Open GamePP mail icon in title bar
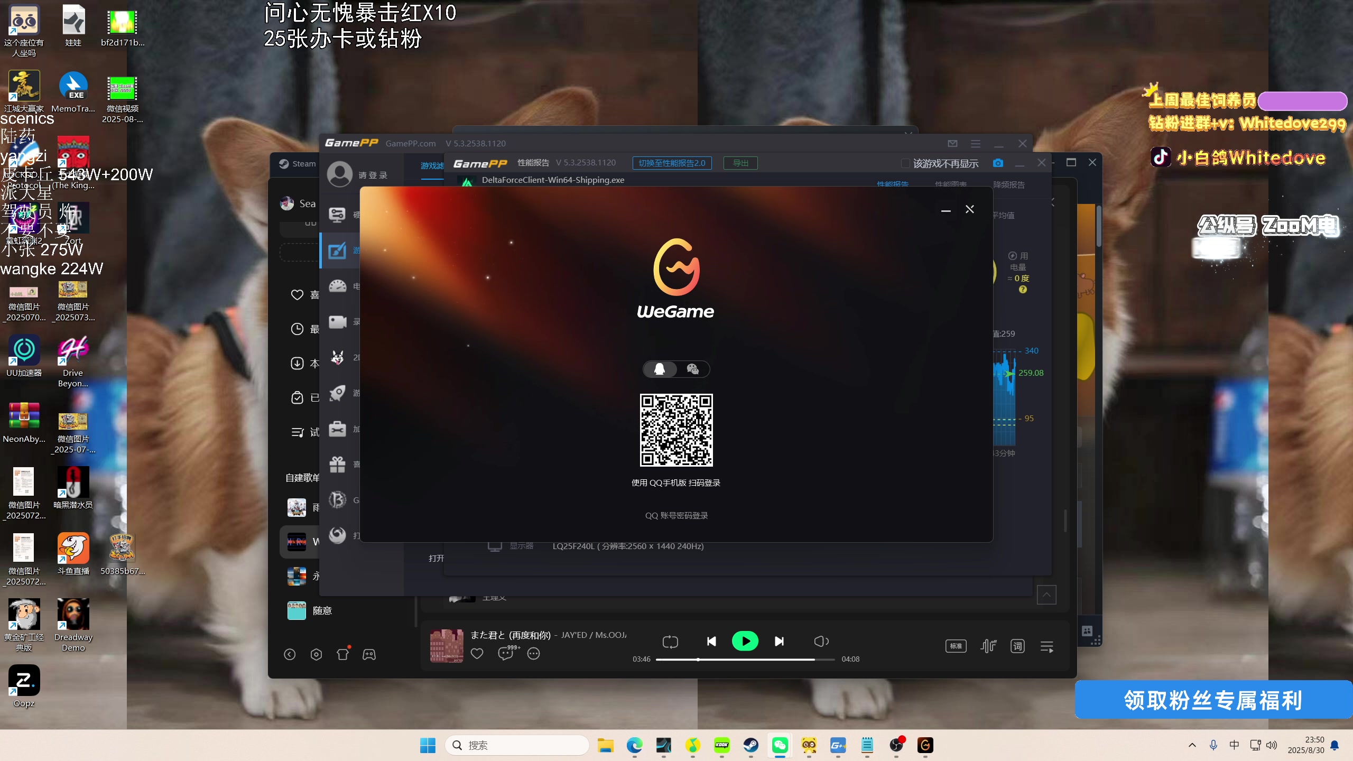Screen dimensions: 1353x761 (952, 143)
